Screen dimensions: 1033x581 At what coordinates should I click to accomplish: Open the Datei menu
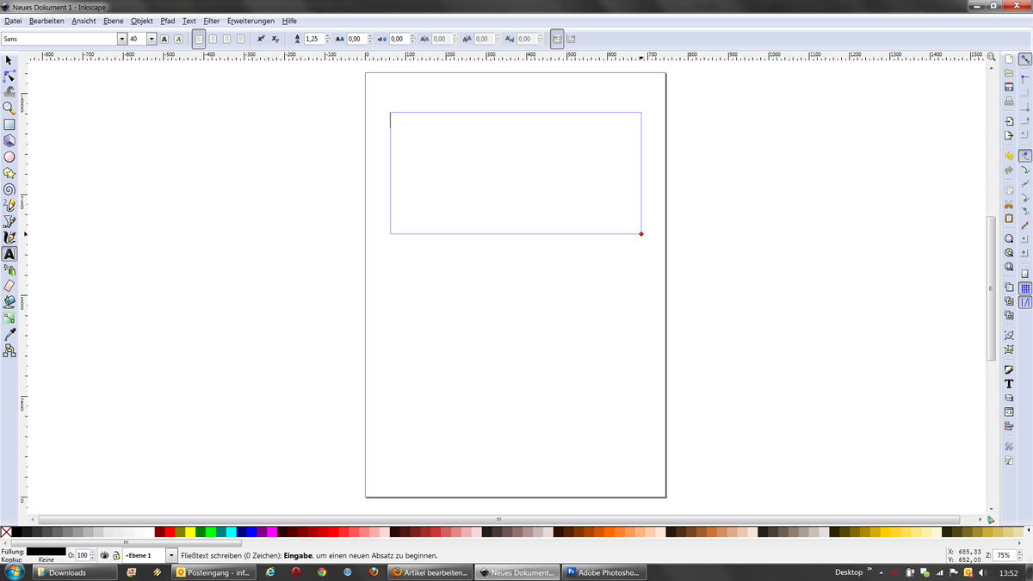click(x=13, y=21)
